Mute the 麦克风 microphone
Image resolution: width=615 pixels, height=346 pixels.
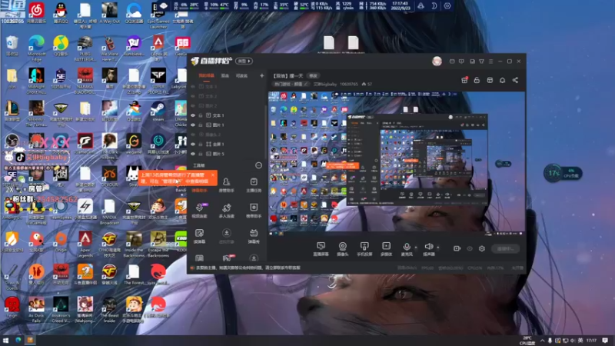(407, 248)
